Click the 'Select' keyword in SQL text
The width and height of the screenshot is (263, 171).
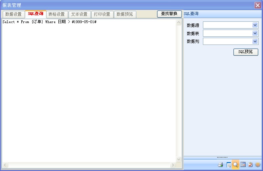pos(8,22)
